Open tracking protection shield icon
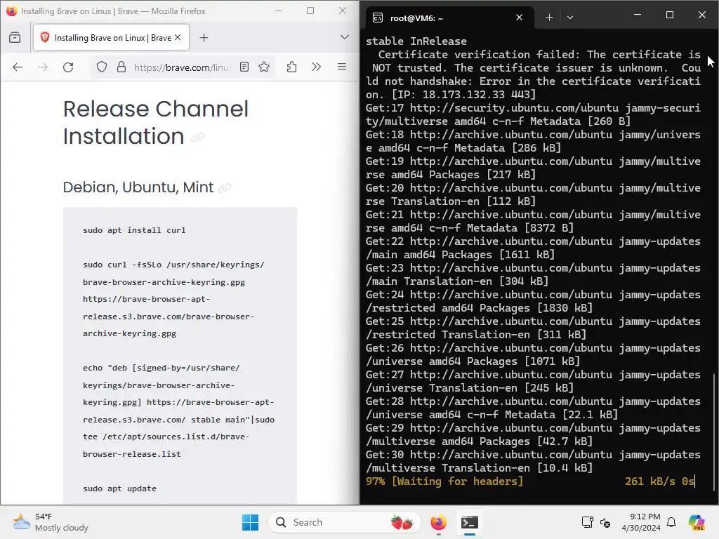Screen dimensions: 719x539 pos(102,67)
